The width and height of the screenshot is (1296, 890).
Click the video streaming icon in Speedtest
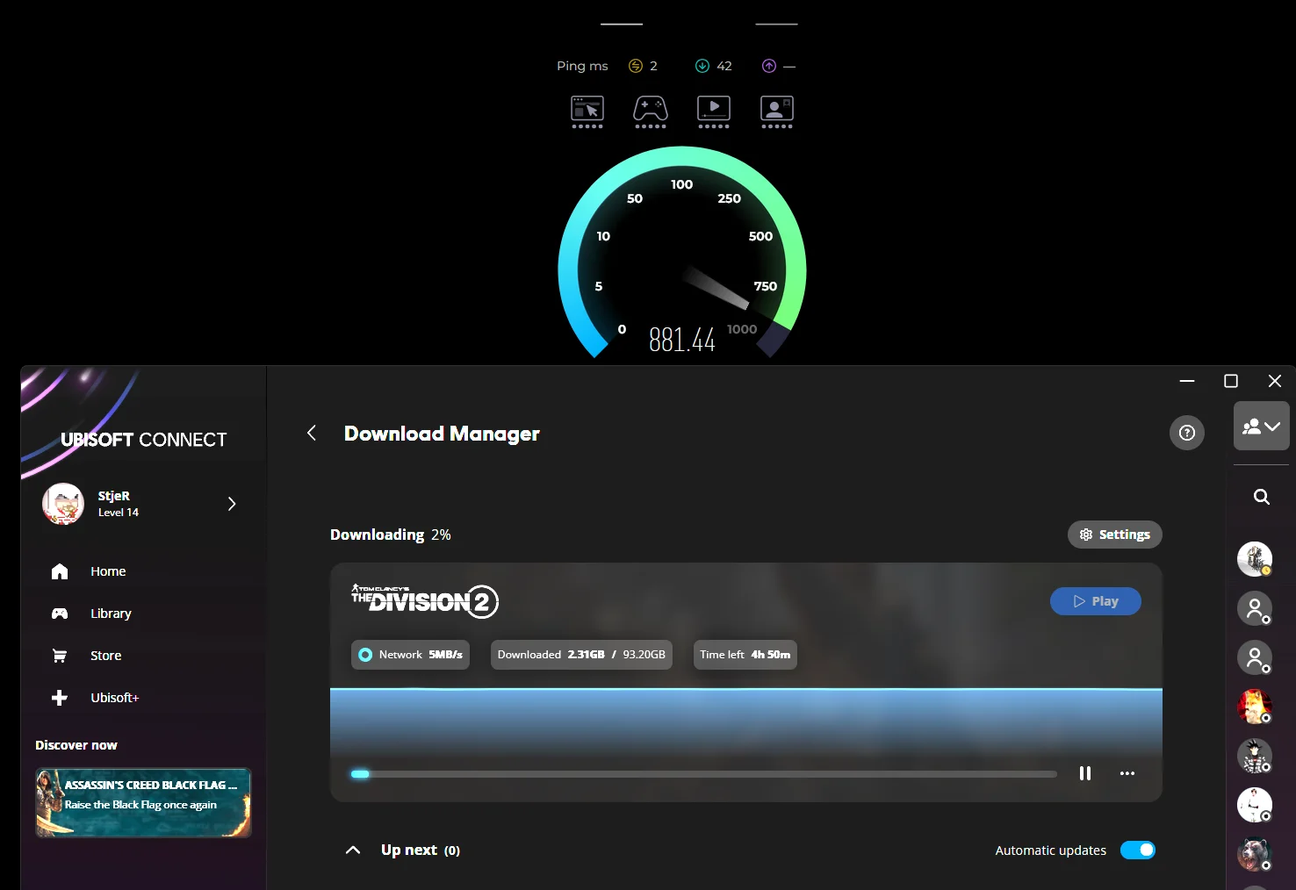click(714, 112)
